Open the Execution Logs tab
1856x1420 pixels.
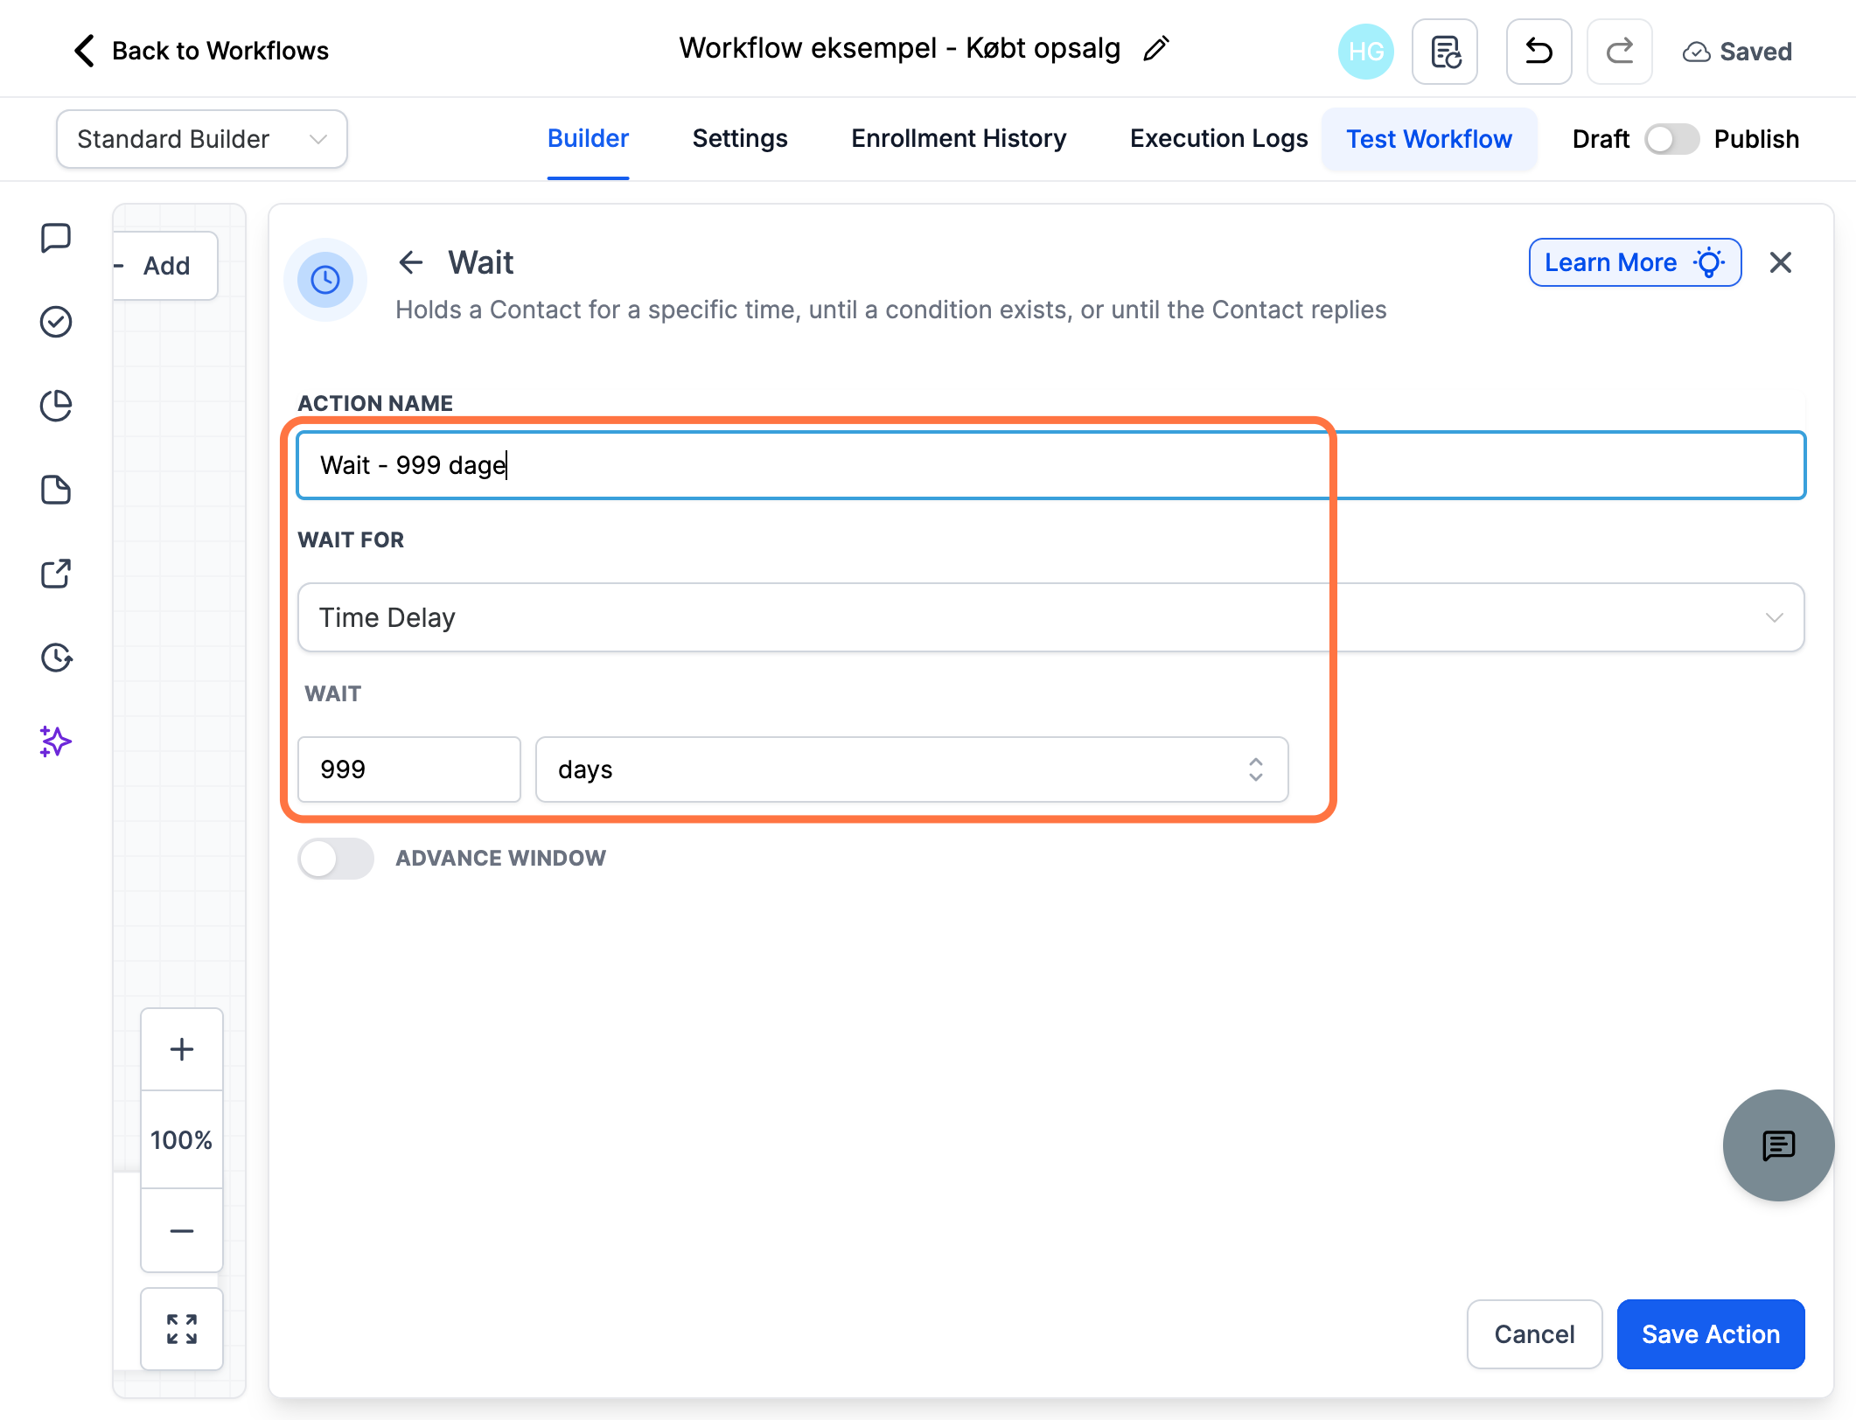click(x=1218, y=138)
